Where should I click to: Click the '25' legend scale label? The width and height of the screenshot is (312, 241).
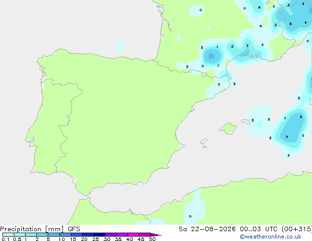click(95, 239)
